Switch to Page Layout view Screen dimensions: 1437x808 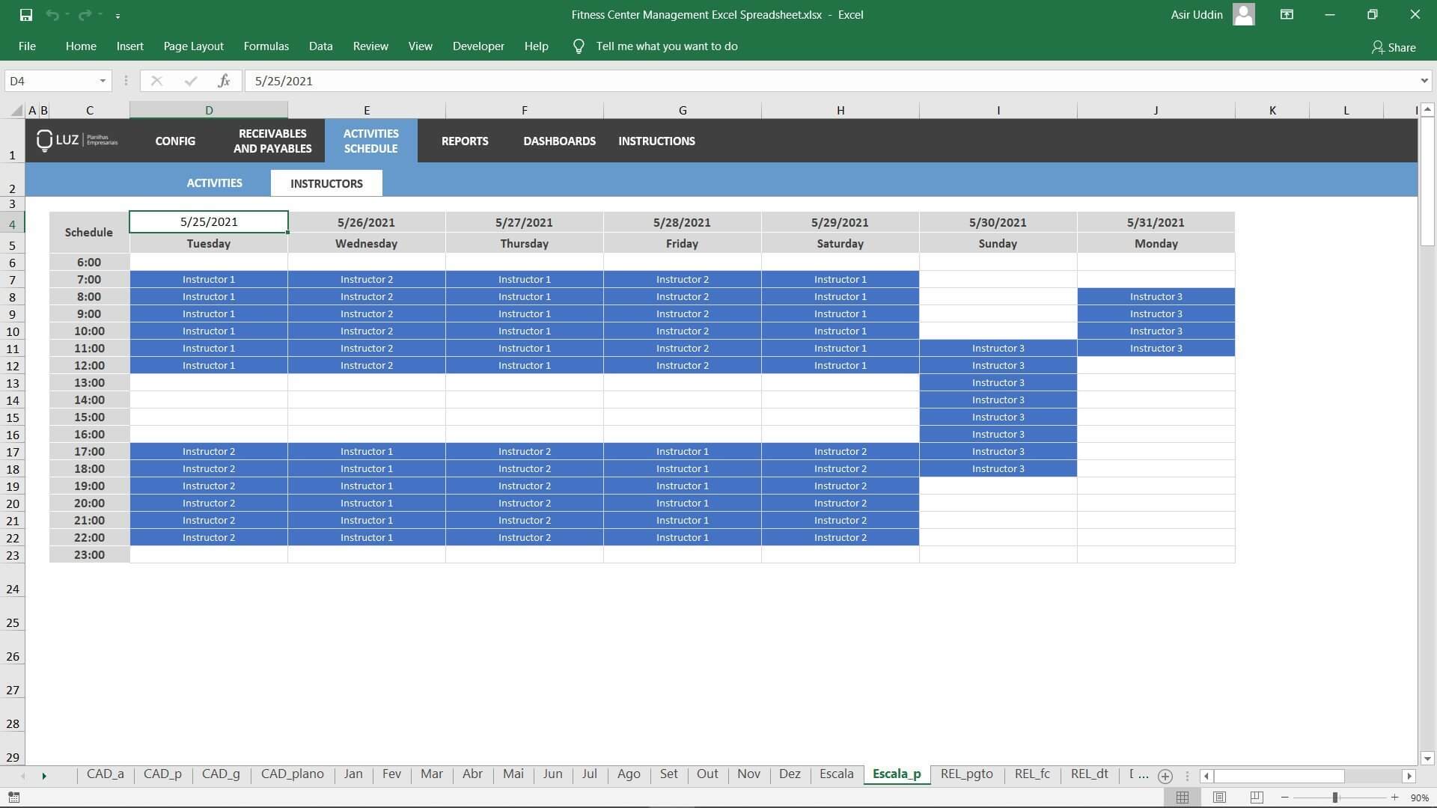point(1219,798)
